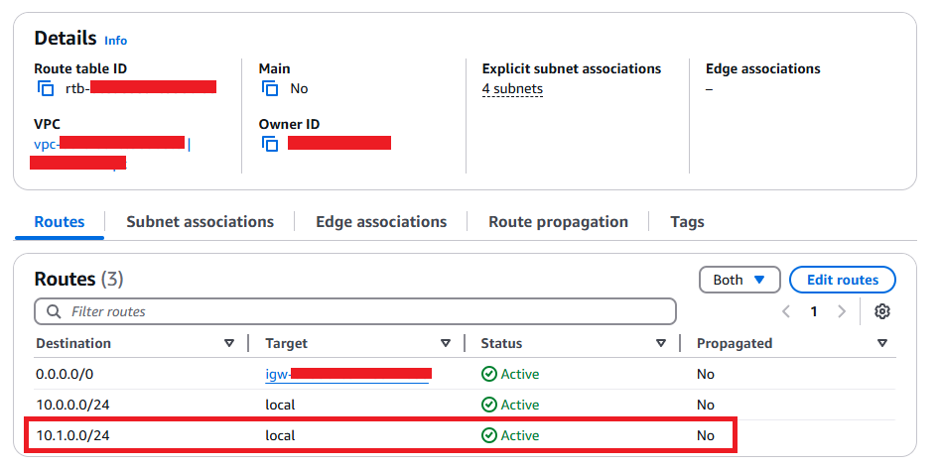Copy the Route table ID

tap(46, 88)
